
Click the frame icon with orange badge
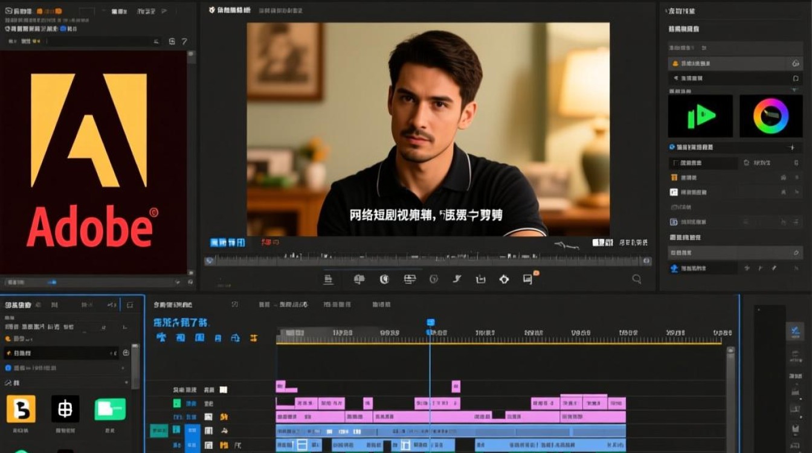click(529, 278)
